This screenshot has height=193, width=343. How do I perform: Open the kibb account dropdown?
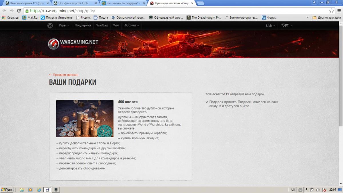[271, 25]
